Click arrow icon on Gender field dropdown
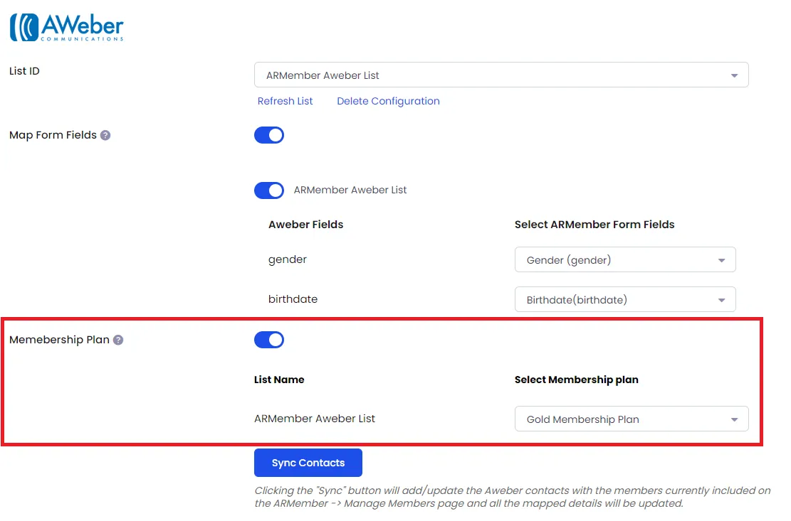This screenshot has height=521, width=791. pos(721,260)
